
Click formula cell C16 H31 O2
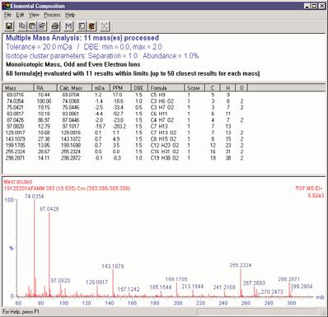click(165, 152)
